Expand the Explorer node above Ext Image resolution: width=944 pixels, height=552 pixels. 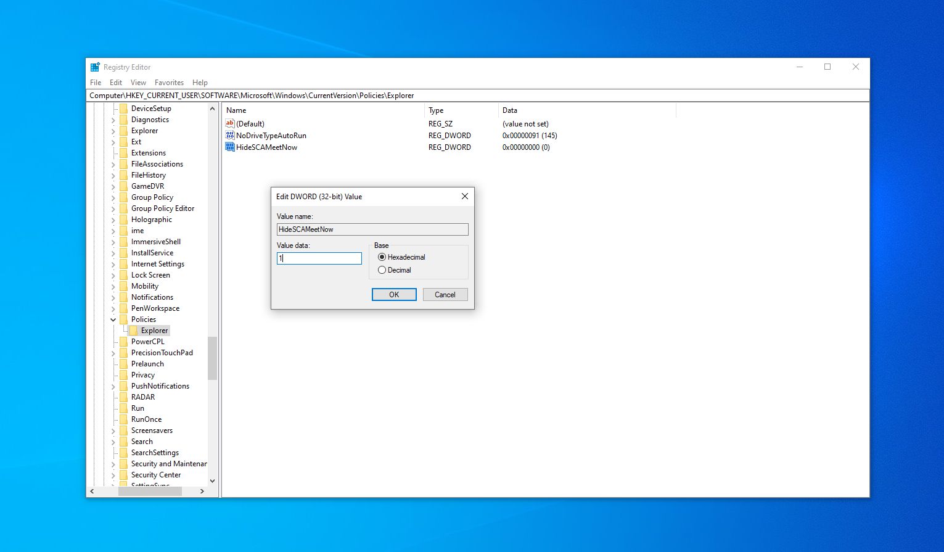click(113, 131)
